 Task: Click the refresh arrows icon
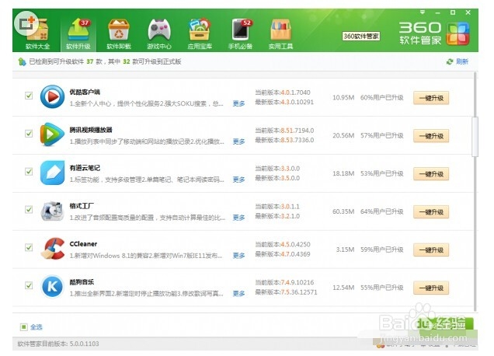(450, 62)
